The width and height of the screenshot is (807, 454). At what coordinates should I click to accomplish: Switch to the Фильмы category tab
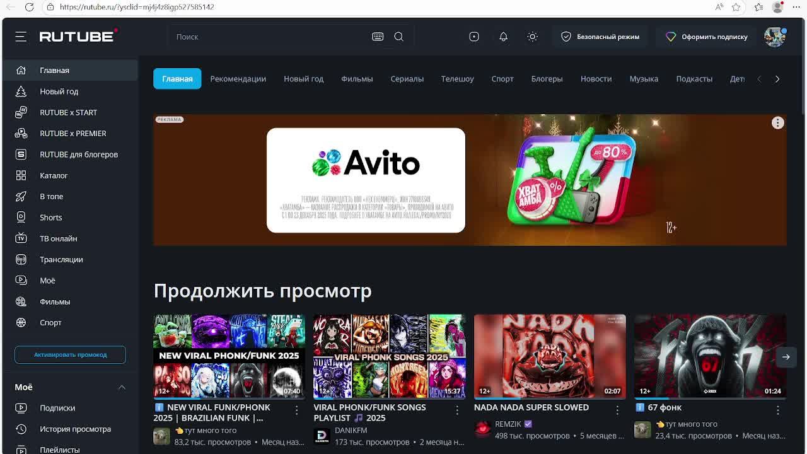[x=357, y=79]
